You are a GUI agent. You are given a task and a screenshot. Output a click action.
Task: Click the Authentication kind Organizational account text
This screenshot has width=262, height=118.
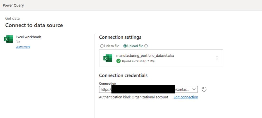point(134,97)
